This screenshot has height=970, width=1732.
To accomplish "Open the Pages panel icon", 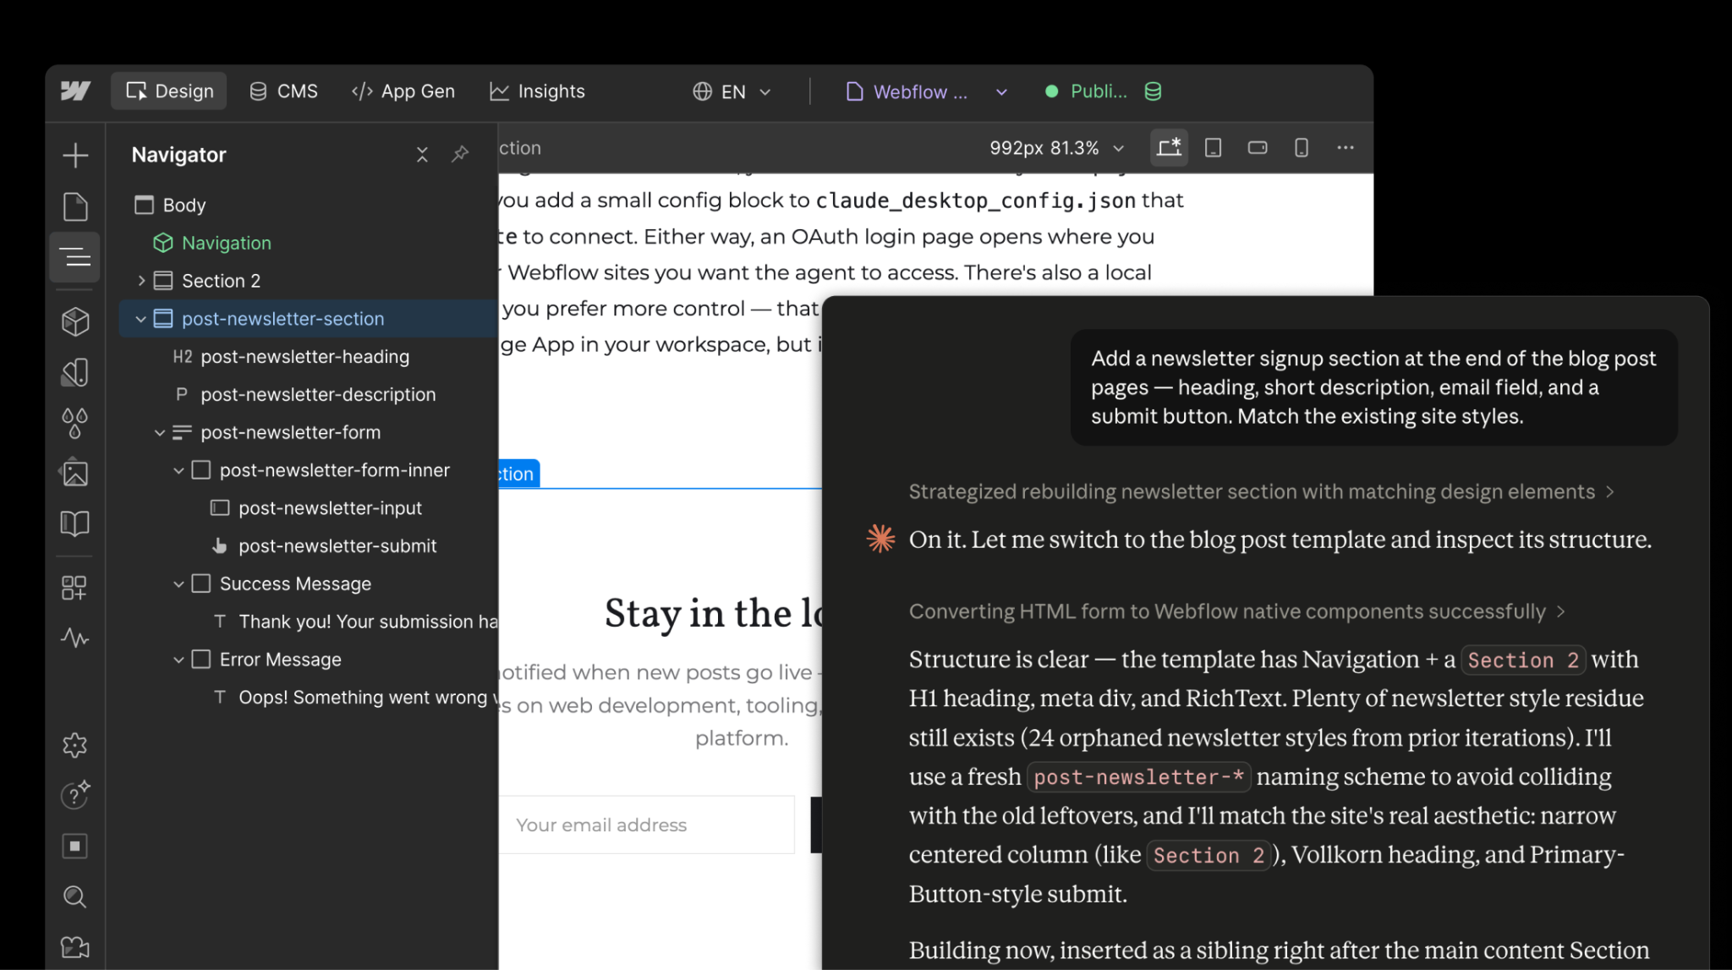I will [x=75, y=206].
